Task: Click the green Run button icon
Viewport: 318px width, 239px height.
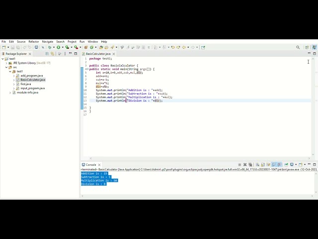Action: 59,47
